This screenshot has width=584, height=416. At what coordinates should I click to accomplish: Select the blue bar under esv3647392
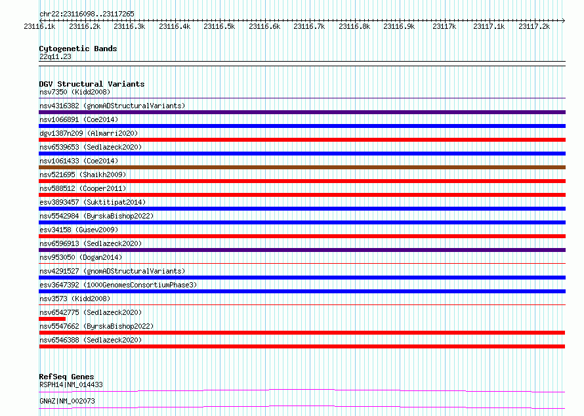(302, 291)
